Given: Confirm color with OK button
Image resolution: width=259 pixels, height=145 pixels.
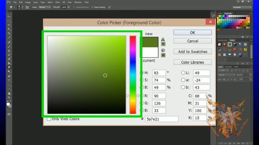Looking at the screenshot, I should pyautogui.click(x=193, y=33).
